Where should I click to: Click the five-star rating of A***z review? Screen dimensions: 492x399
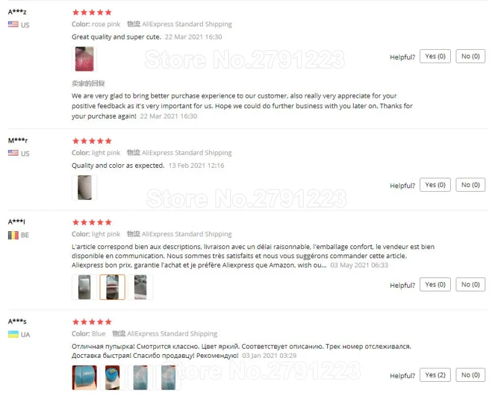[92, 12]
